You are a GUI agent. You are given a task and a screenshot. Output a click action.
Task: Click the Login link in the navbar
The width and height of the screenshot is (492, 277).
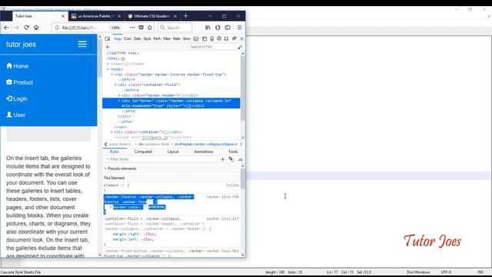[x=17, y=98]
